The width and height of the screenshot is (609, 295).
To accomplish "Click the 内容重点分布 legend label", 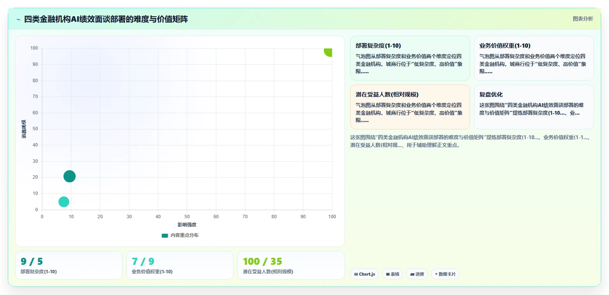I will click(x=184, y=235).
